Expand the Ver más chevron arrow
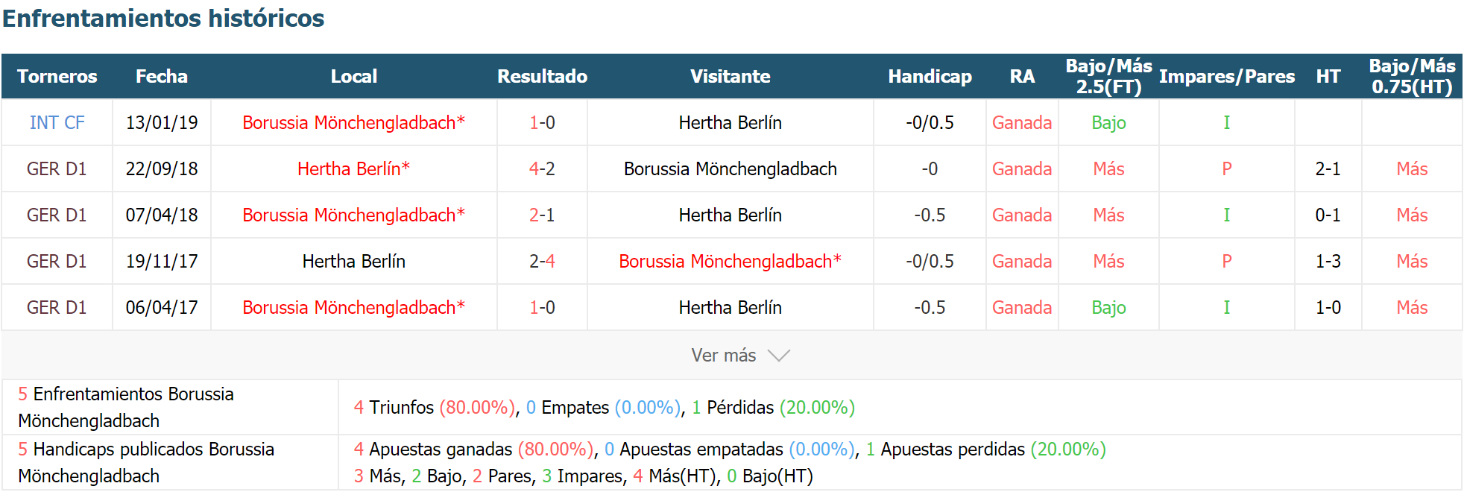This screenshot has height=492, width=1464. click(x=778, y=356)
